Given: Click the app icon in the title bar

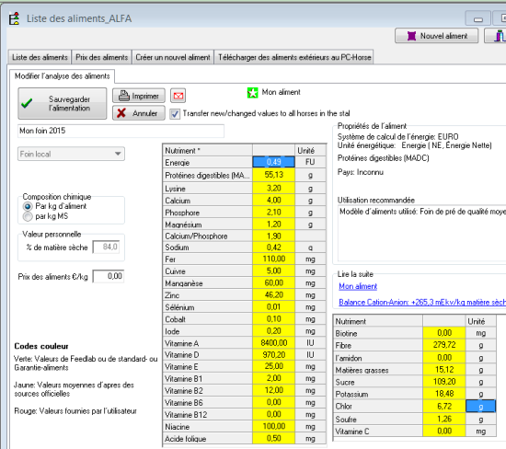Looking at the screenshot, I should pos(14,18).
